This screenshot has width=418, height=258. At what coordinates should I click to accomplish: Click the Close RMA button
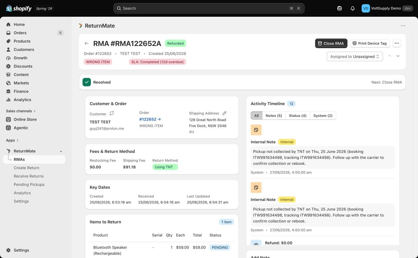coord(331,43)
